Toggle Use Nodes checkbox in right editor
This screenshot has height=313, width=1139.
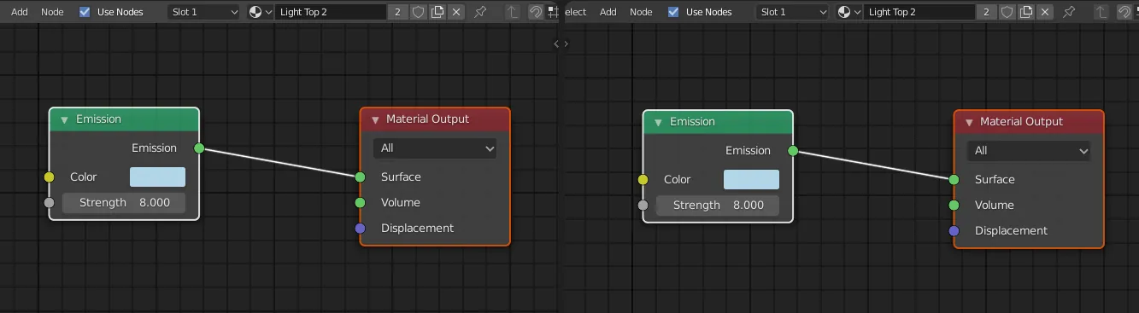point(673,12)
